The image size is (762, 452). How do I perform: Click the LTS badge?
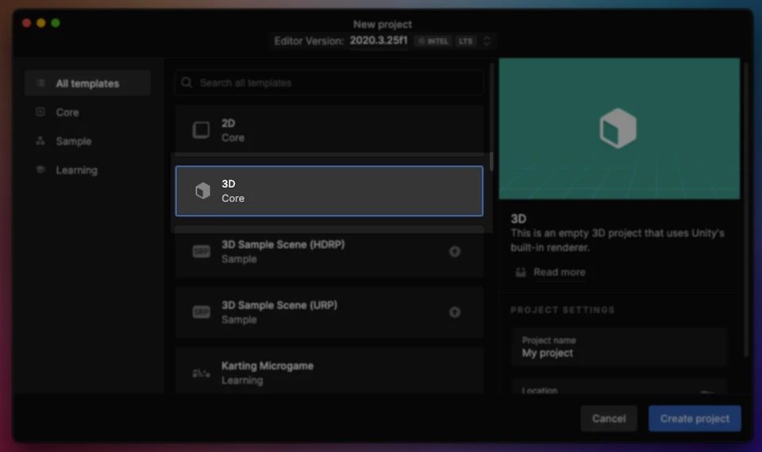click(x=466, y=41)
